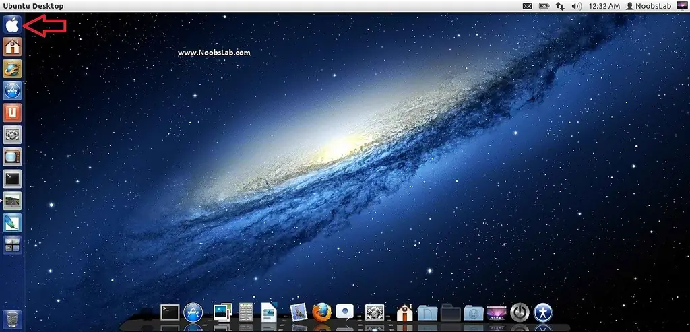The image size is (690, 332).
Task: Open the Mail stamp icon in the dock
Action: tap(299, 312)
